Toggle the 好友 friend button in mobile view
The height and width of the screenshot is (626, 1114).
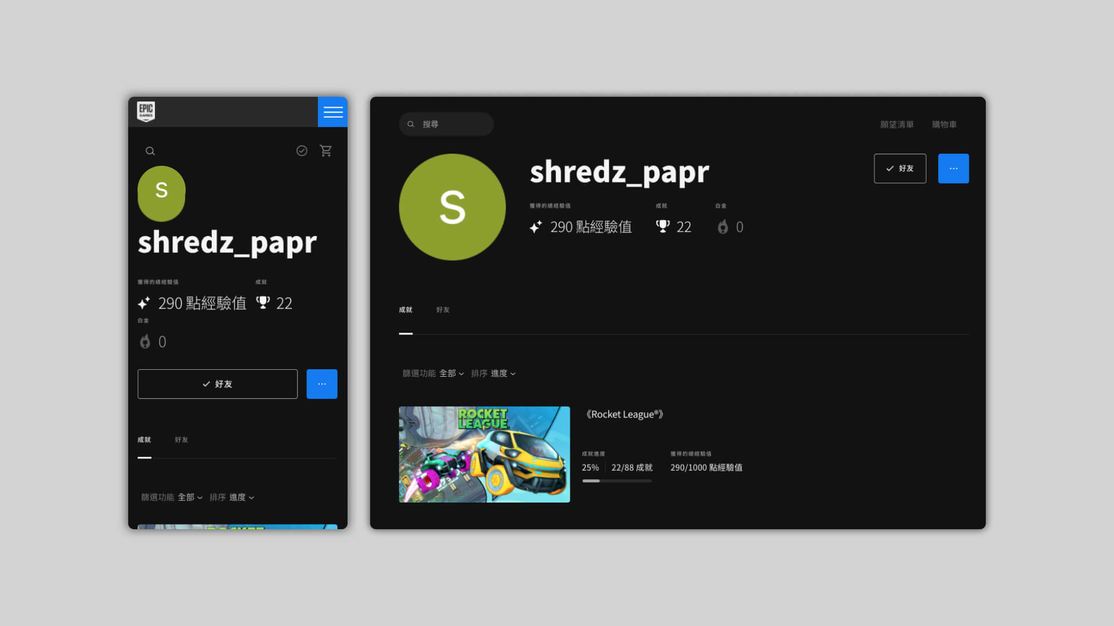coord(218,384)
